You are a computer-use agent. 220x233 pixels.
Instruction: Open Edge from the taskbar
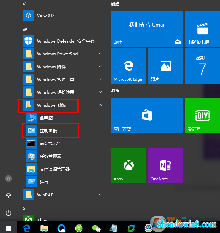click(27, 228)
